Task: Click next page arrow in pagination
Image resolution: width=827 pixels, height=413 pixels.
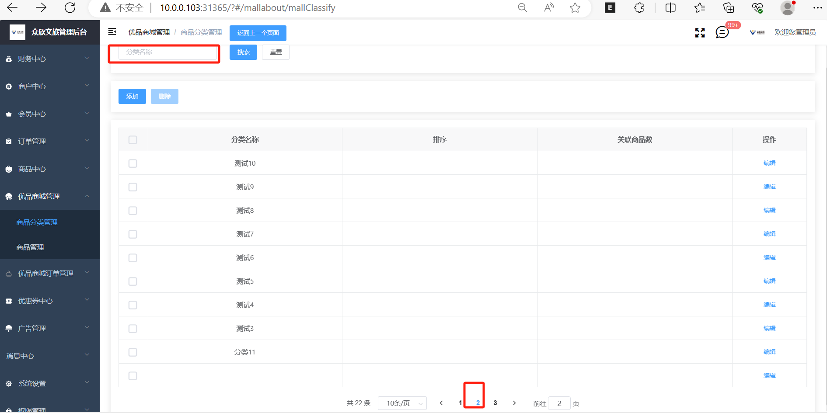Action: [x=514, y=403]
